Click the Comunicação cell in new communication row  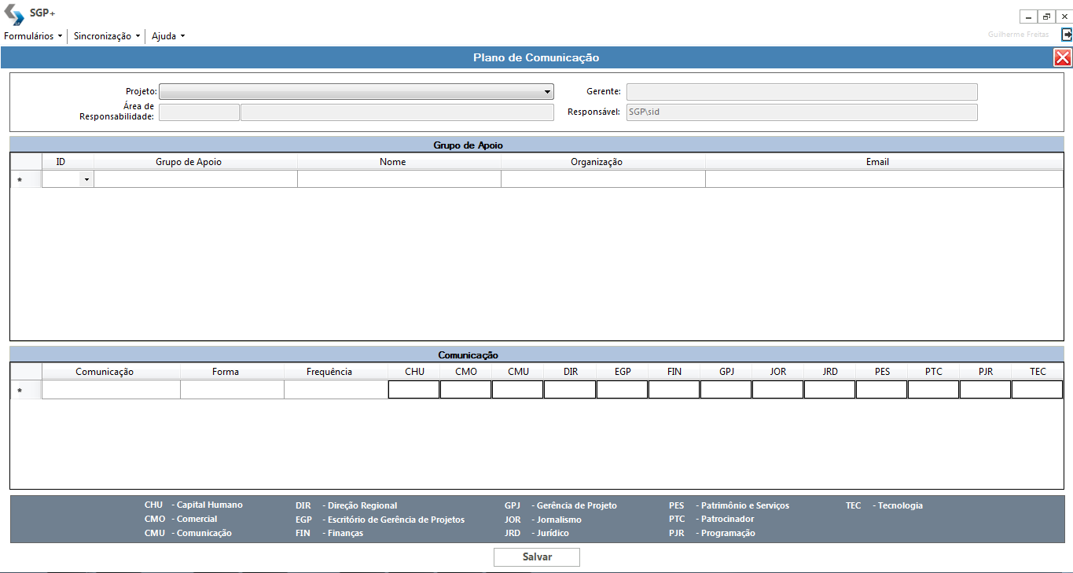(x=111, y=390)
